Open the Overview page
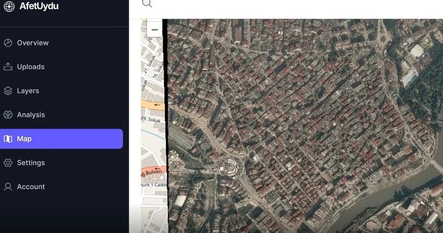443x233 pixels. tap(33, 43)
